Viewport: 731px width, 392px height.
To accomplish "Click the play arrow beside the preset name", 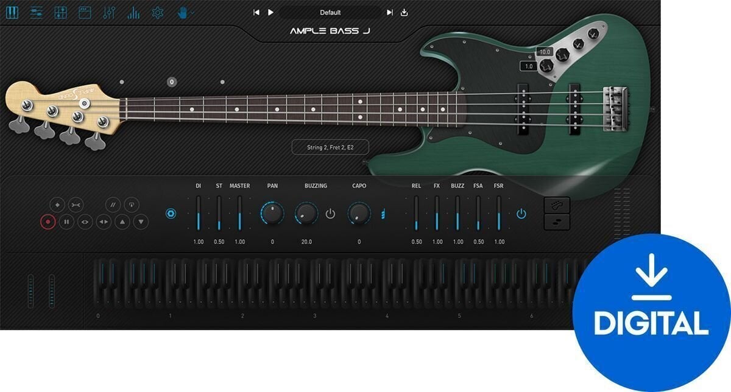I will point(270,12).
